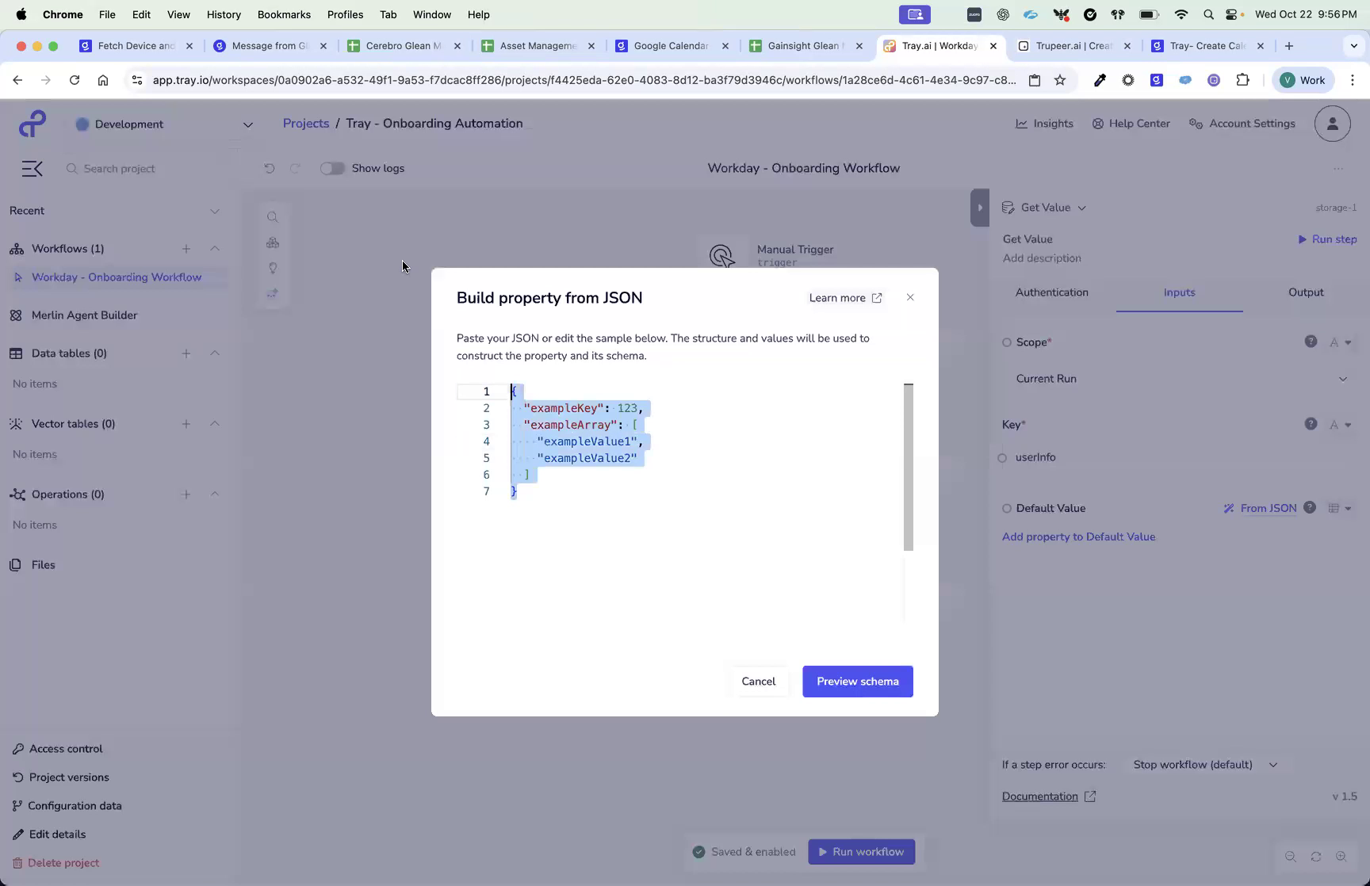Open the connector blocks tool in canvas toolbar
The height and width of the screenshot is (886, 1370).
pyautogui.click(x=273, y=243)
